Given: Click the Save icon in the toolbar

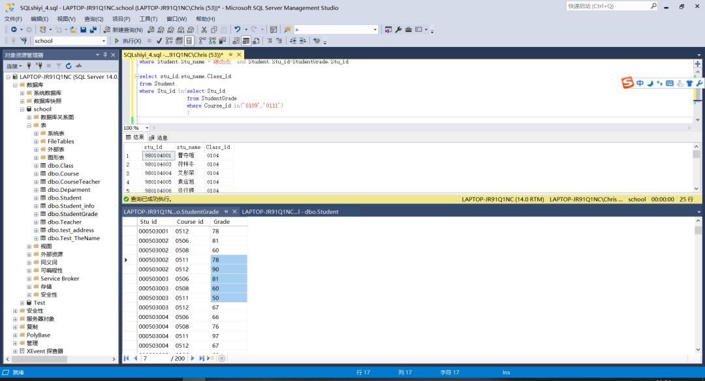Looking at the screenshot, I should click(x=84, y=30).
